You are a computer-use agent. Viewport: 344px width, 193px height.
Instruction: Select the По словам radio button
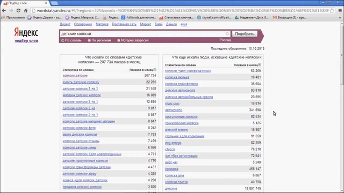click(x=63, y=40)
